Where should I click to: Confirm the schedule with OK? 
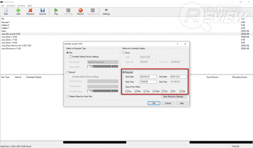point(154,103)
